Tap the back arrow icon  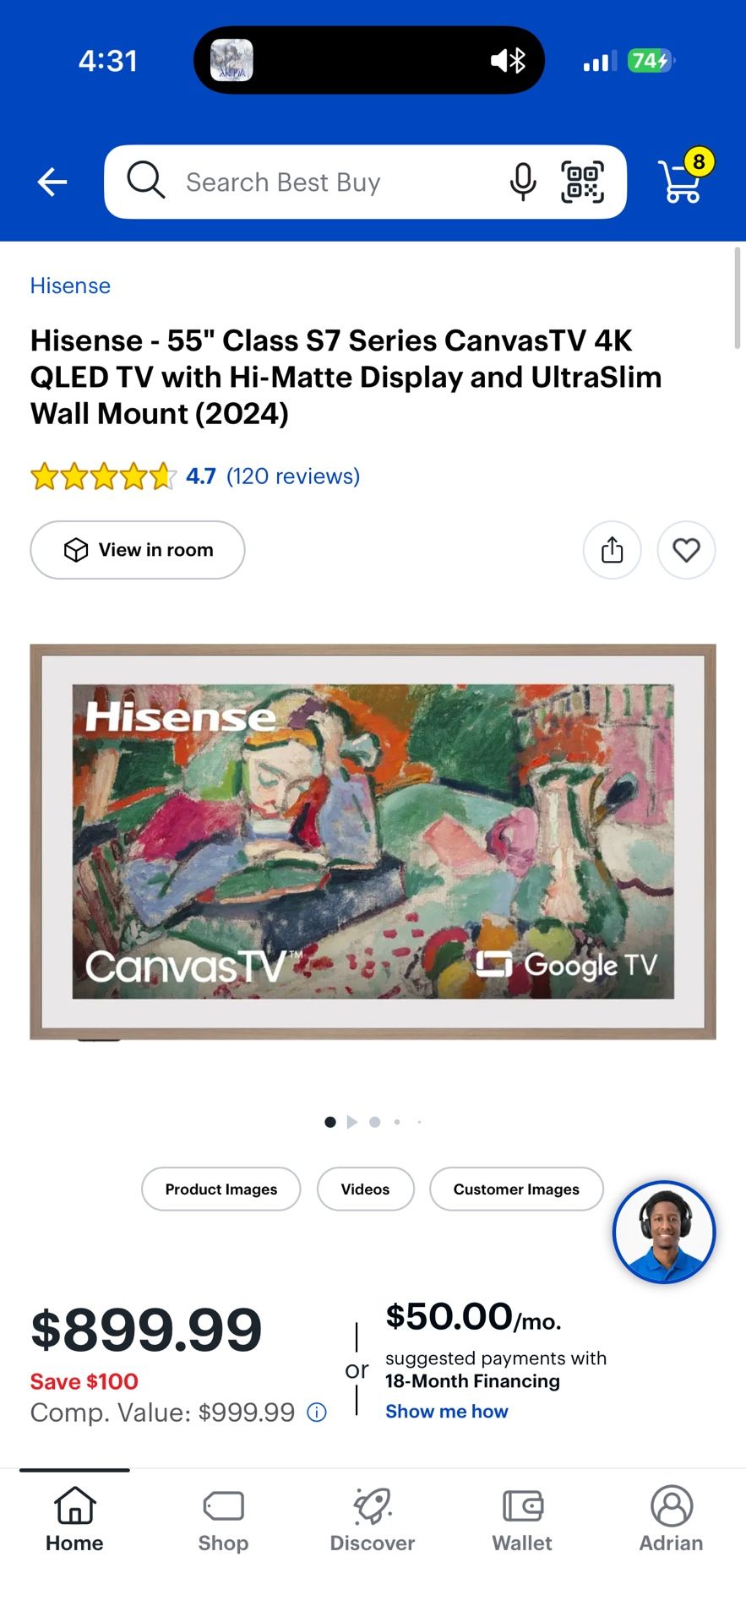[52, 182]
